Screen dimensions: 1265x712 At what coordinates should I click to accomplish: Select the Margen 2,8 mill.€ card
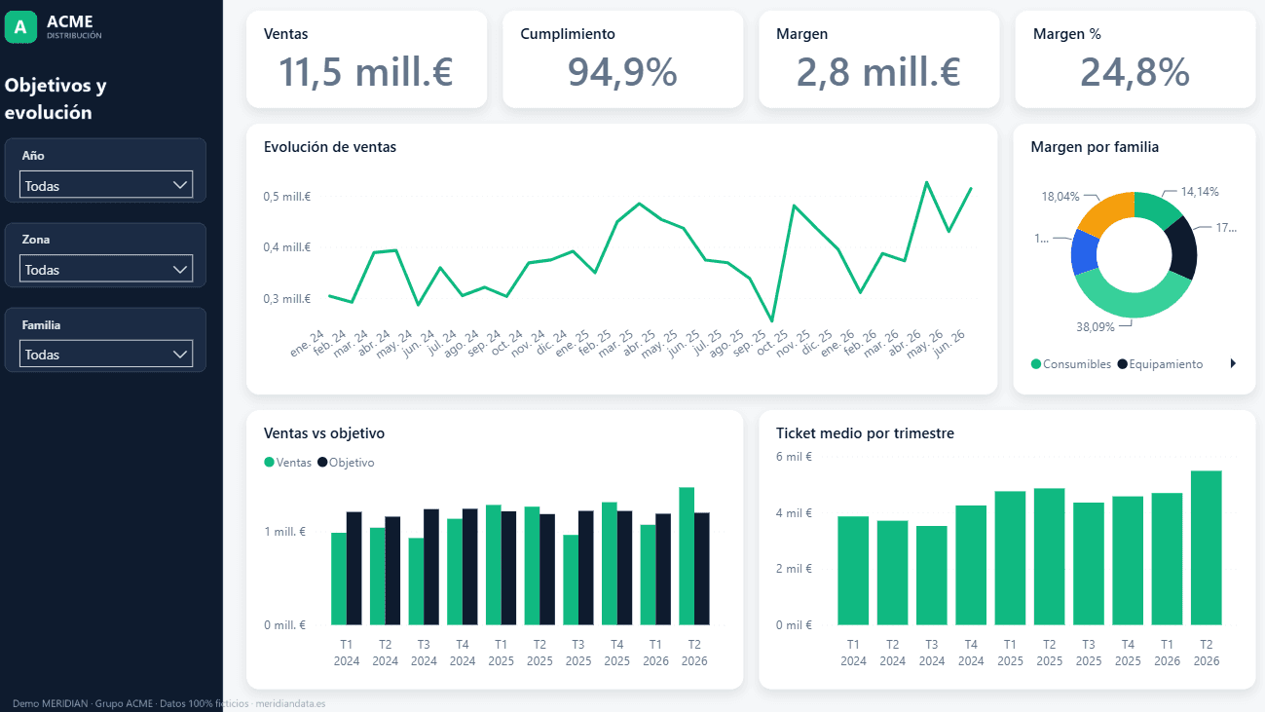(x=878, y=59)
